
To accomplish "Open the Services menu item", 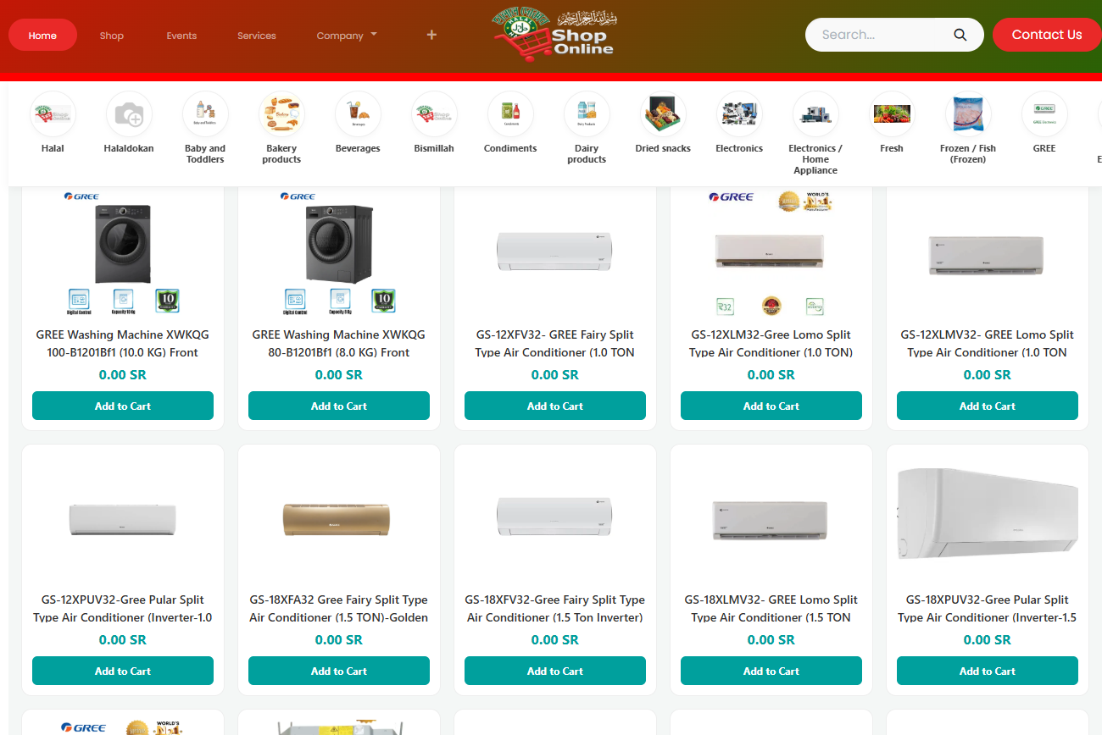I will pyautogui.click(x=257, y=36).
